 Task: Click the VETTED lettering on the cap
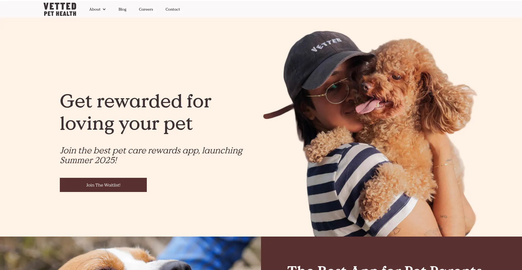(x=326, y=45)
